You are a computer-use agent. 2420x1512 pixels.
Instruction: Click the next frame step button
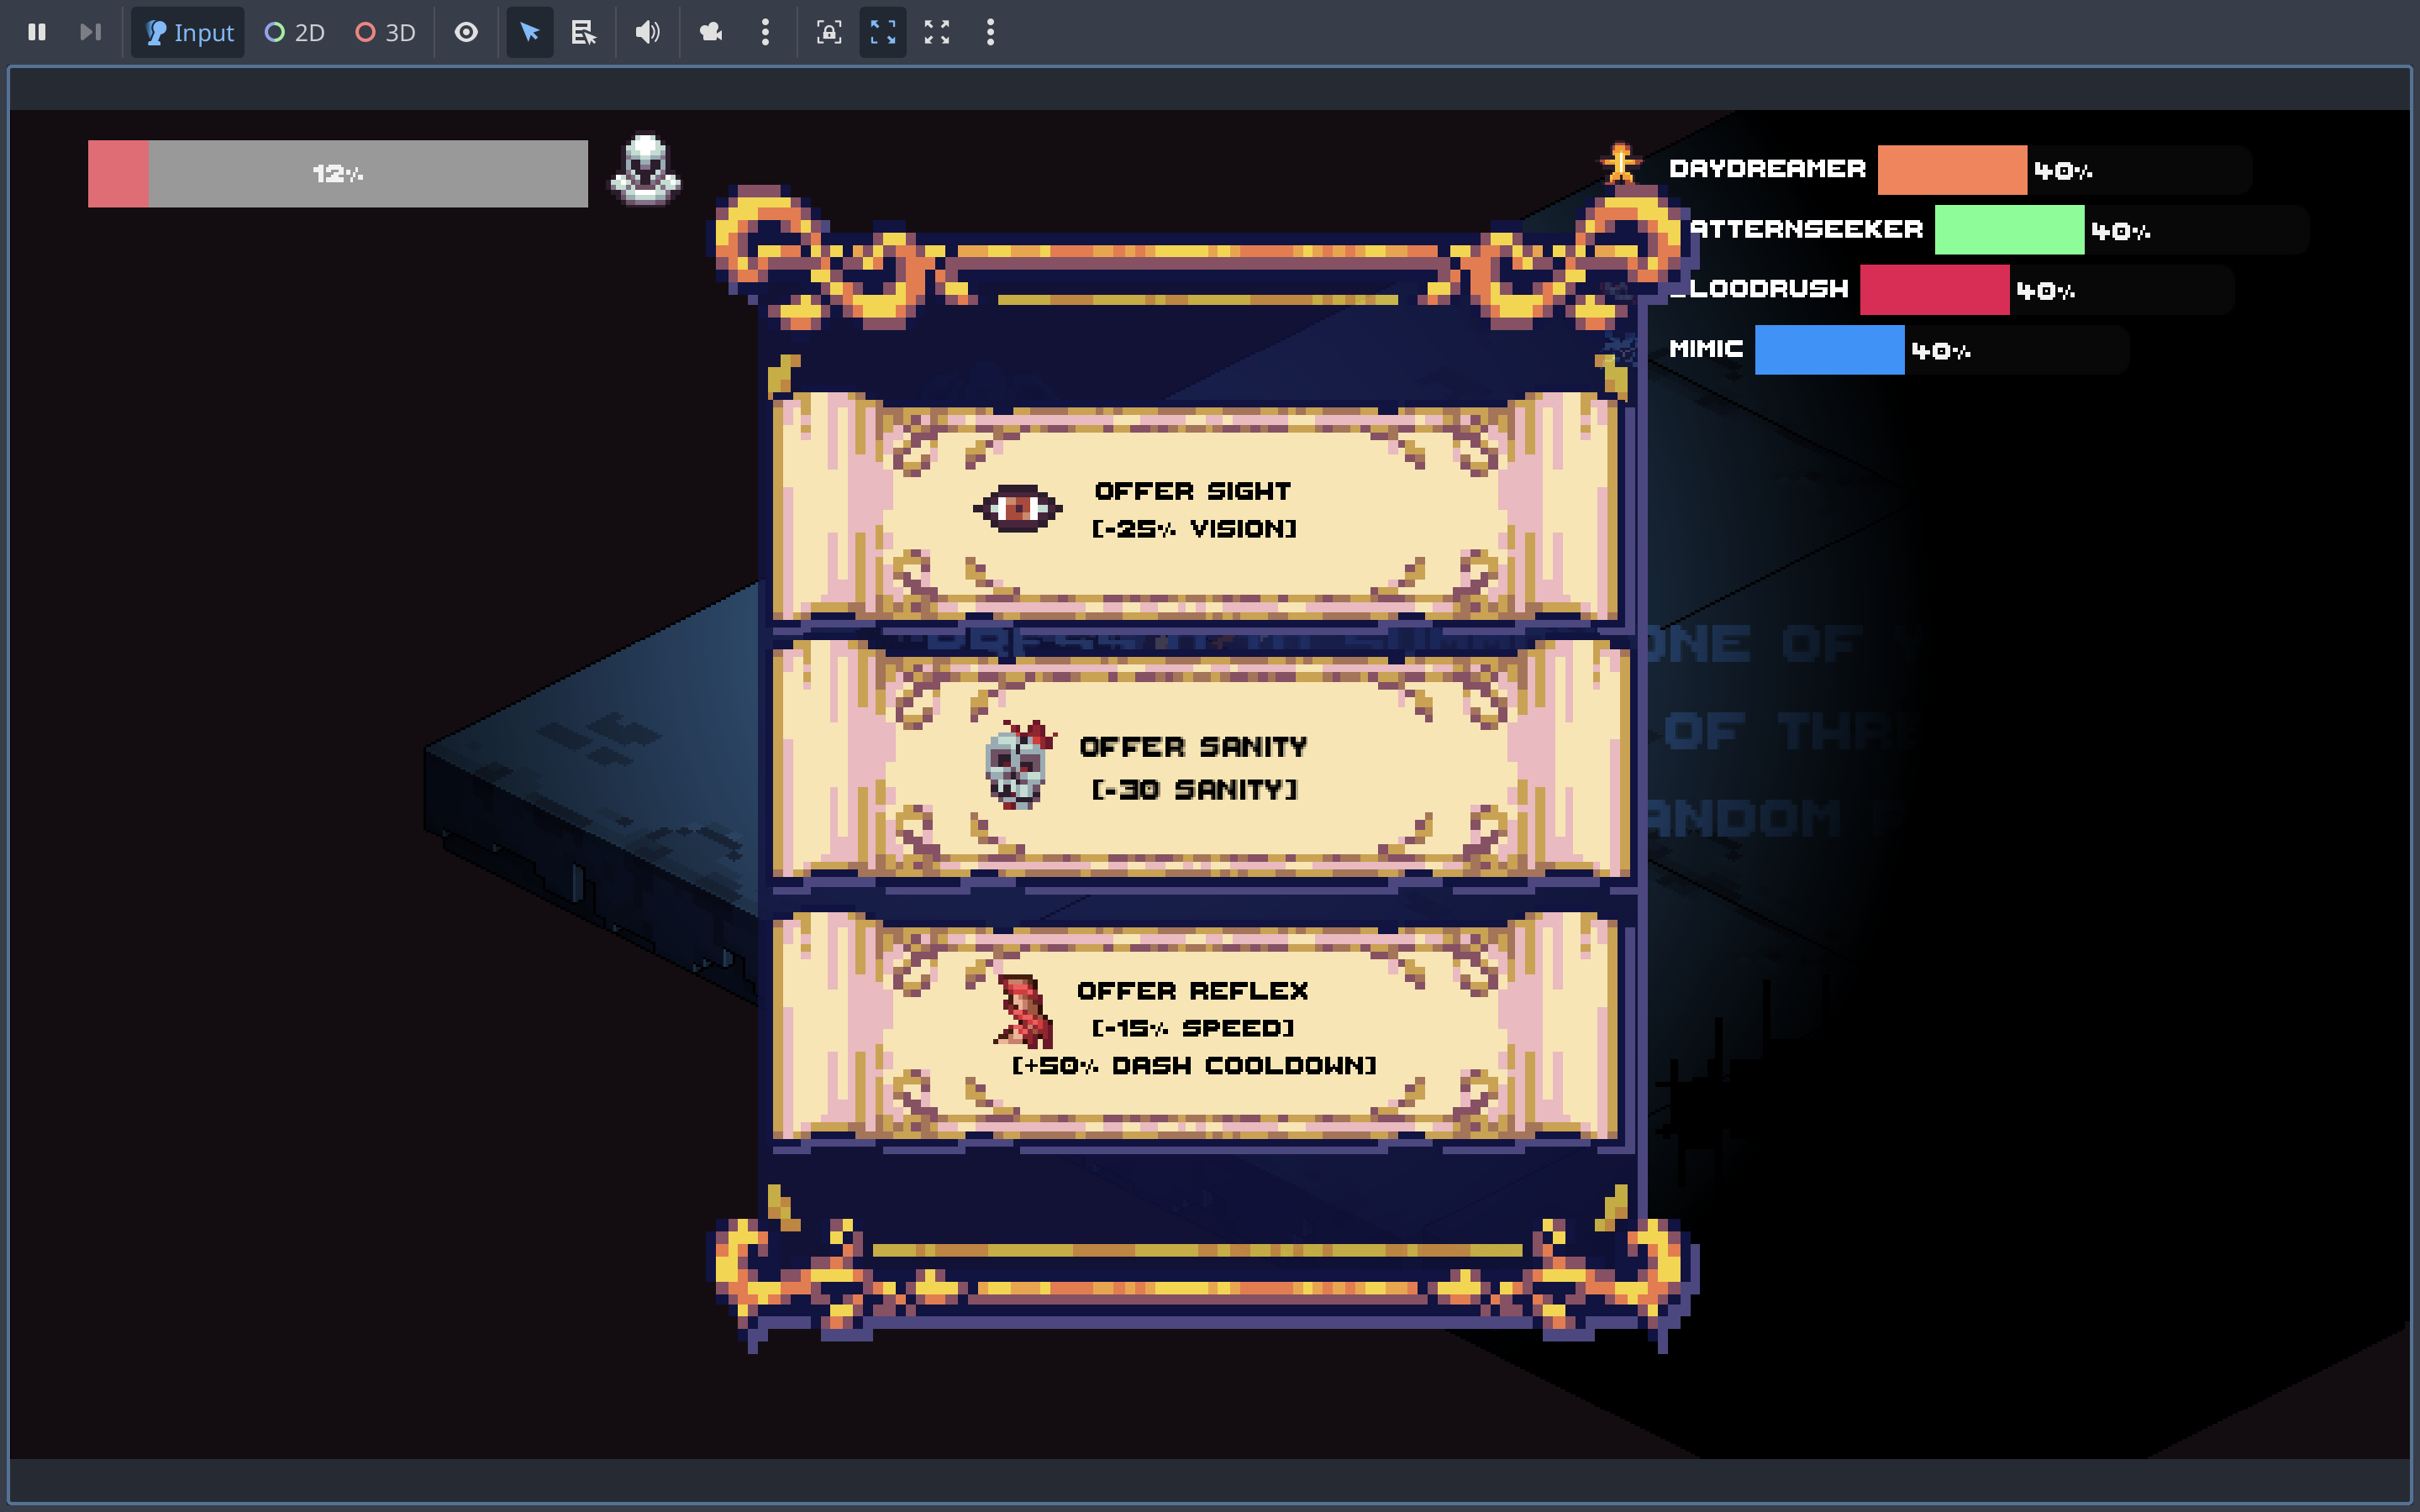[x=90, y=32]
